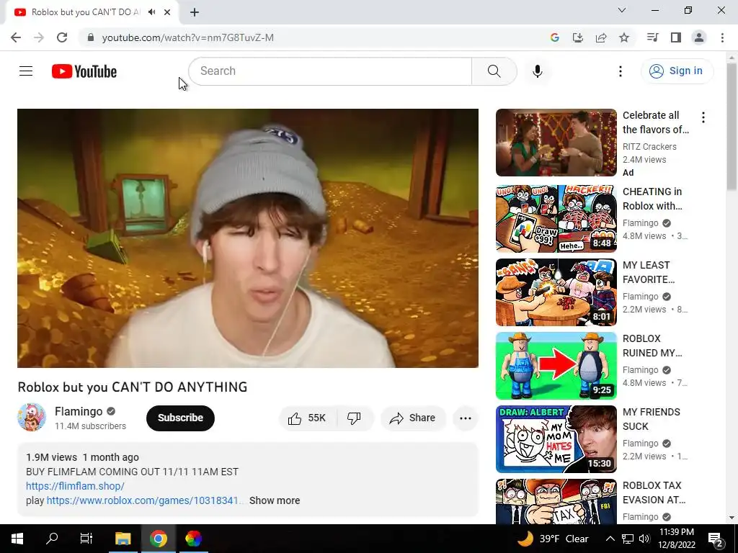The image size is (738, 553).
Task: Like the video with thumbs up
Action: pos(308,418)
